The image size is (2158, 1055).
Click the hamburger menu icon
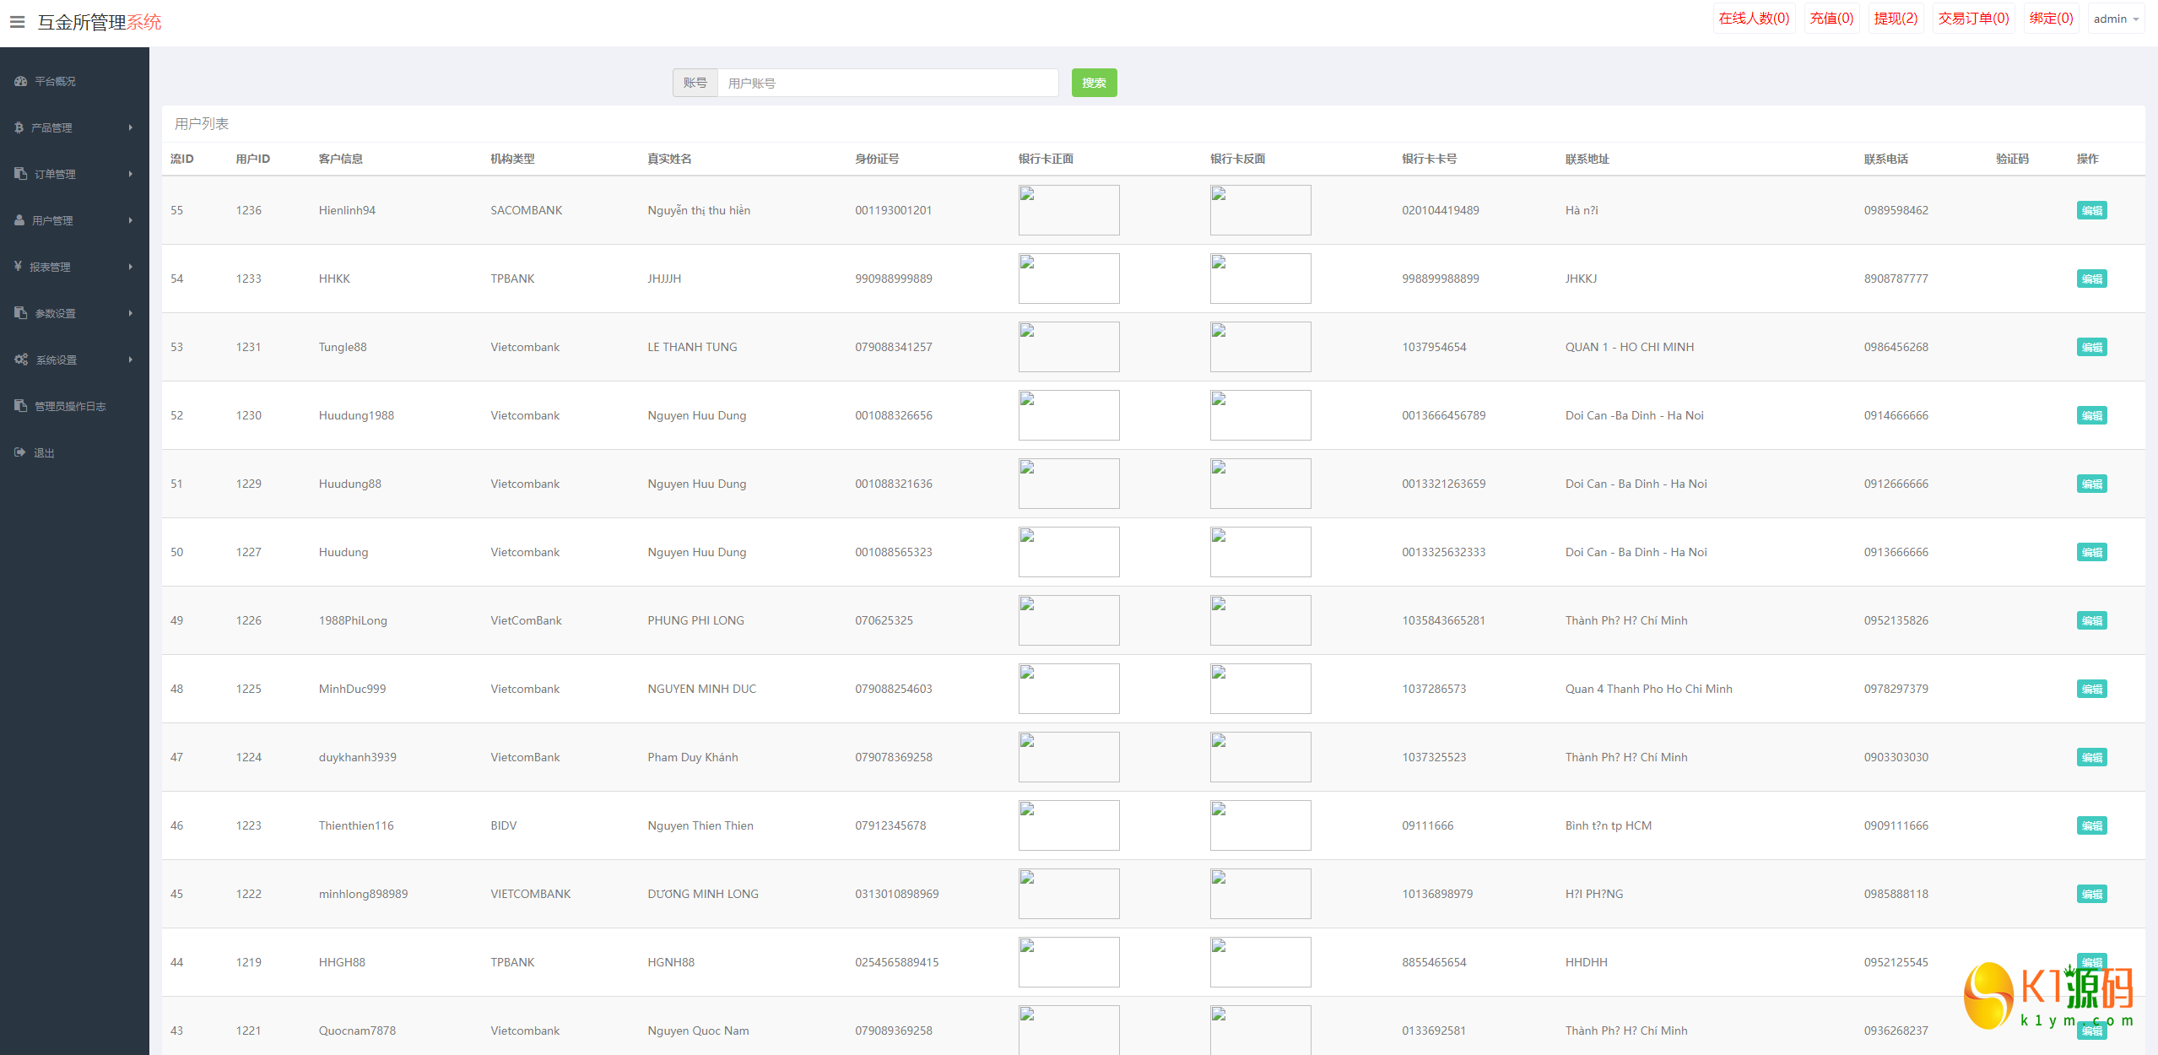(x=17, y=22)
